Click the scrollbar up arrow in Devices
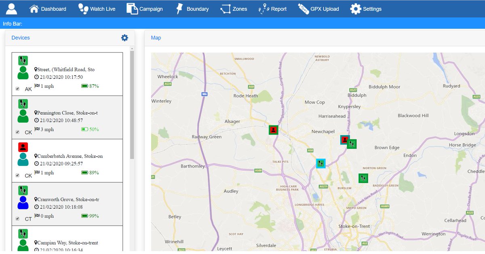 tap(132, 49)
